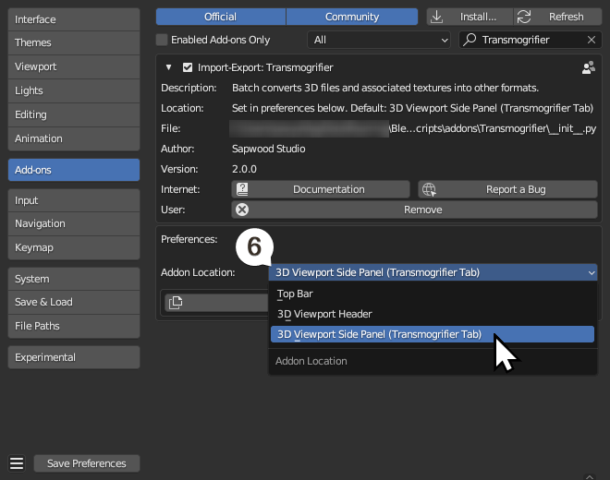This screenshot has width=610, height=480.
Task: Click the hamburger menu icon at bottom left
Action: (16, 463)
